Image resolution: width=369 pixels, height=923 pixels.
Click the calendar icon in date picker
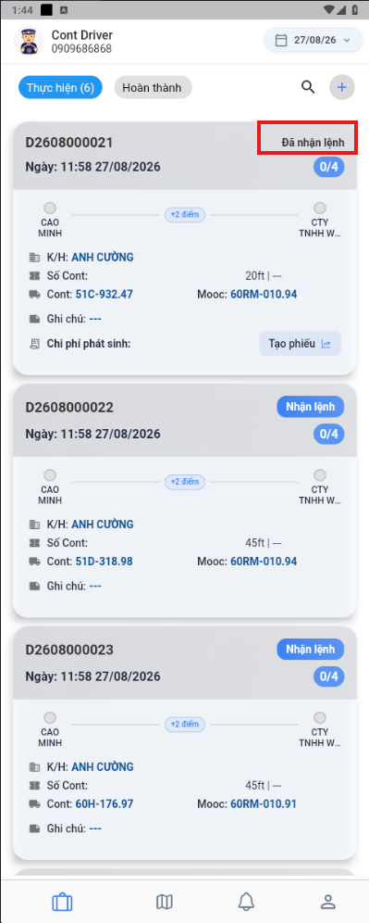click(x=281, y=40)
